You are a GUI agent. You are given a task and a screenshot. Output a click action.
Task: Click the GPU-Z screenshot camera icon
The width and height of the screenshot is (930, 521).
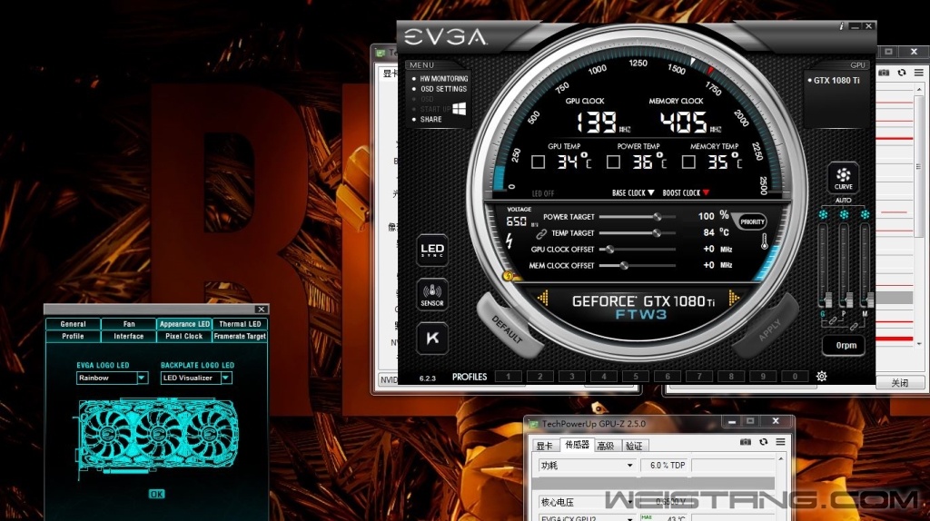point(746,442)
